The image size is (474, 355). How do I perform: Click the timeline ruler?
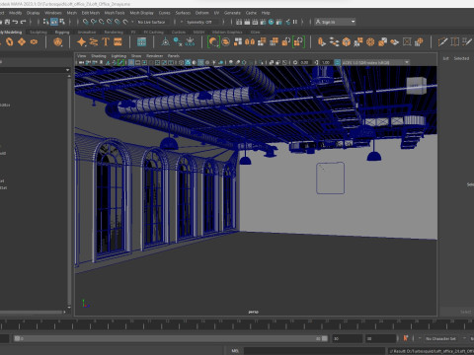(237, 324)
